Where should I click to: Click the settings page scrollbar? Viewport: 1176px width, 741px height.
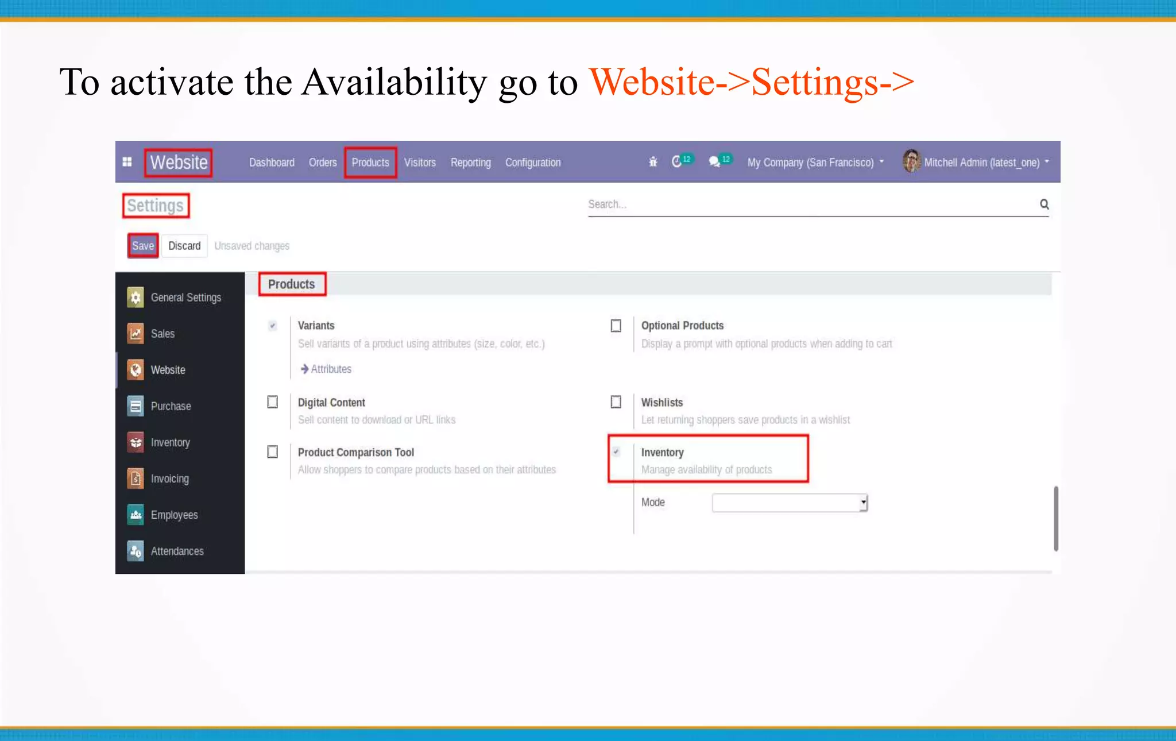(x=1056, y=519)
